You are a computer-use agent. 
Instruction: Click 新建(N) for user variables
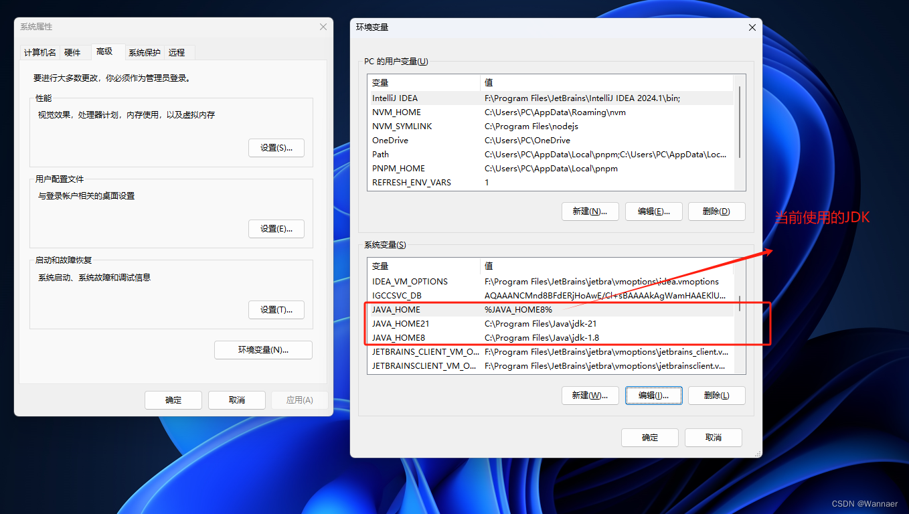coord(590,211)
